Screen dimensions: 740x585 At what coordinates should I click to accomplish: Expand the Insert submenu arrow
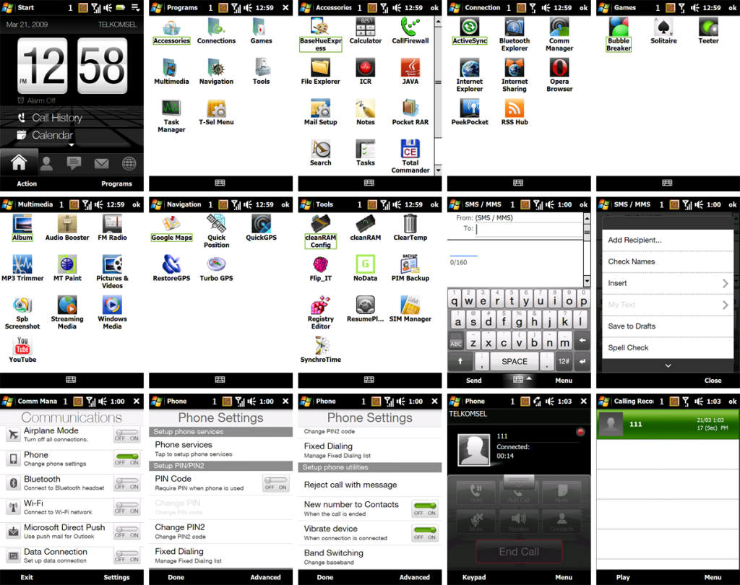click(x=725, y=283)
